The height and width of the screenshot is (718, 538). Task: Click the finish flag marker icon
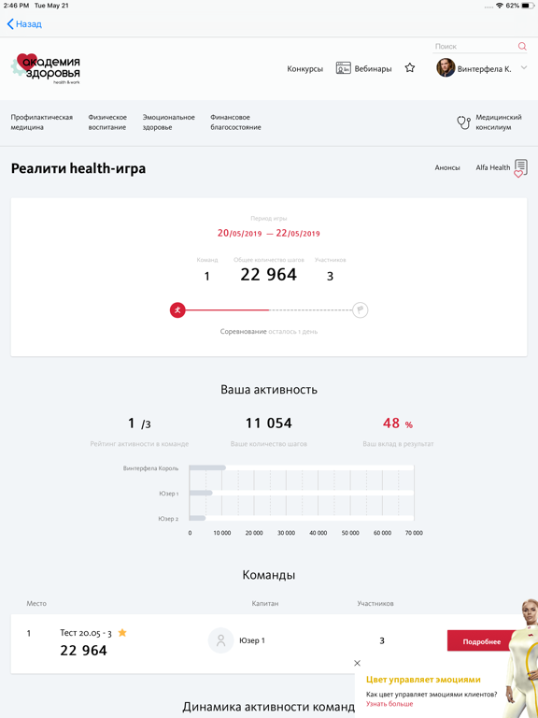click(361, 310)
